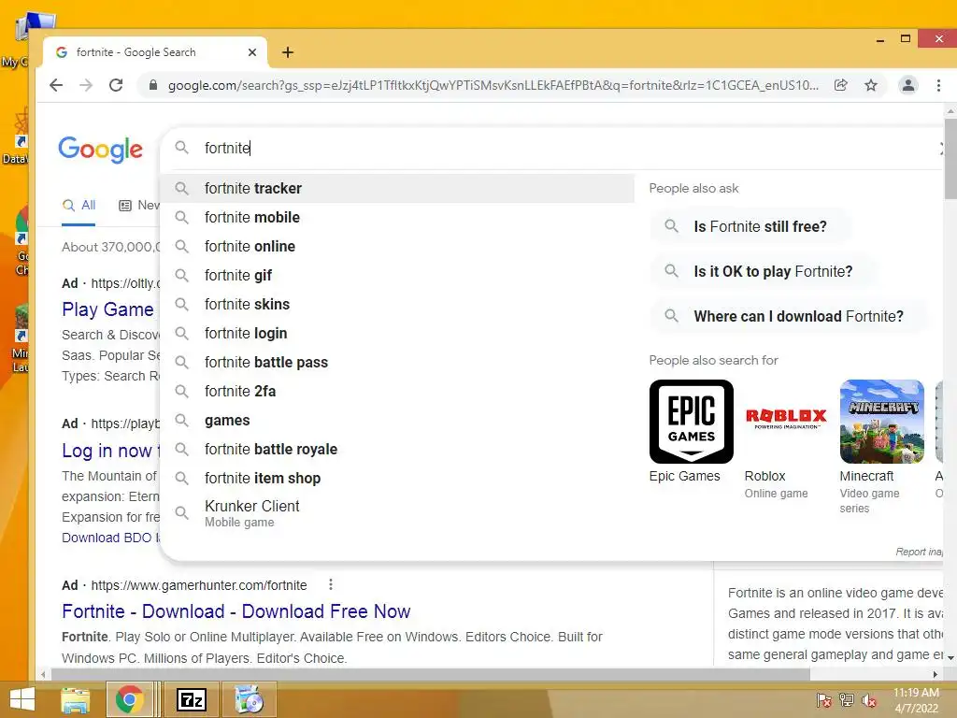The width and height of the screenshot is (957, 718).
Task: Open the Chrome profile avatar icon
Action: (x=908, y=85)
